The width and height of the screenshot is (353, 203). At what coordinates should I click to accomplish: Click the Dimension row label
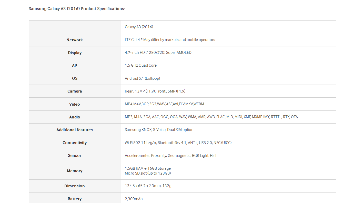point(75,186)
